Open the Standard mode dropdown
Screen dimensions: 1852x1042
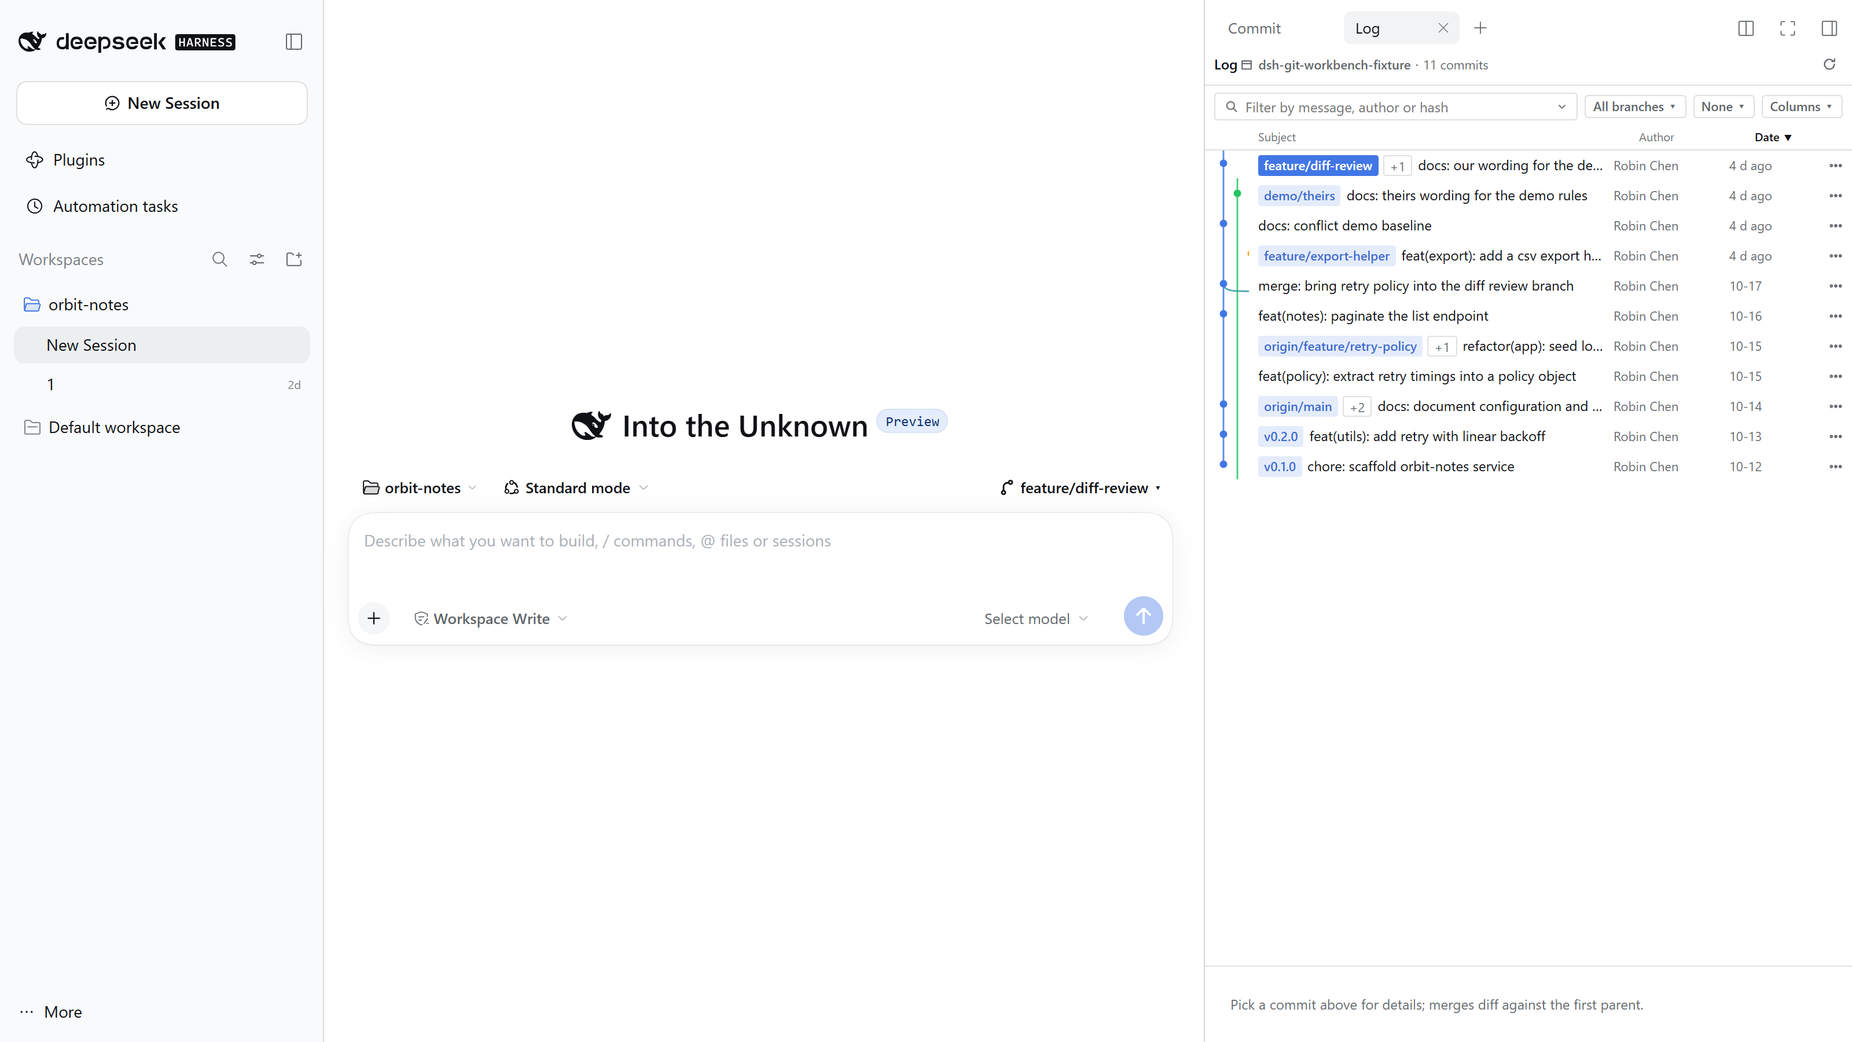576,487
